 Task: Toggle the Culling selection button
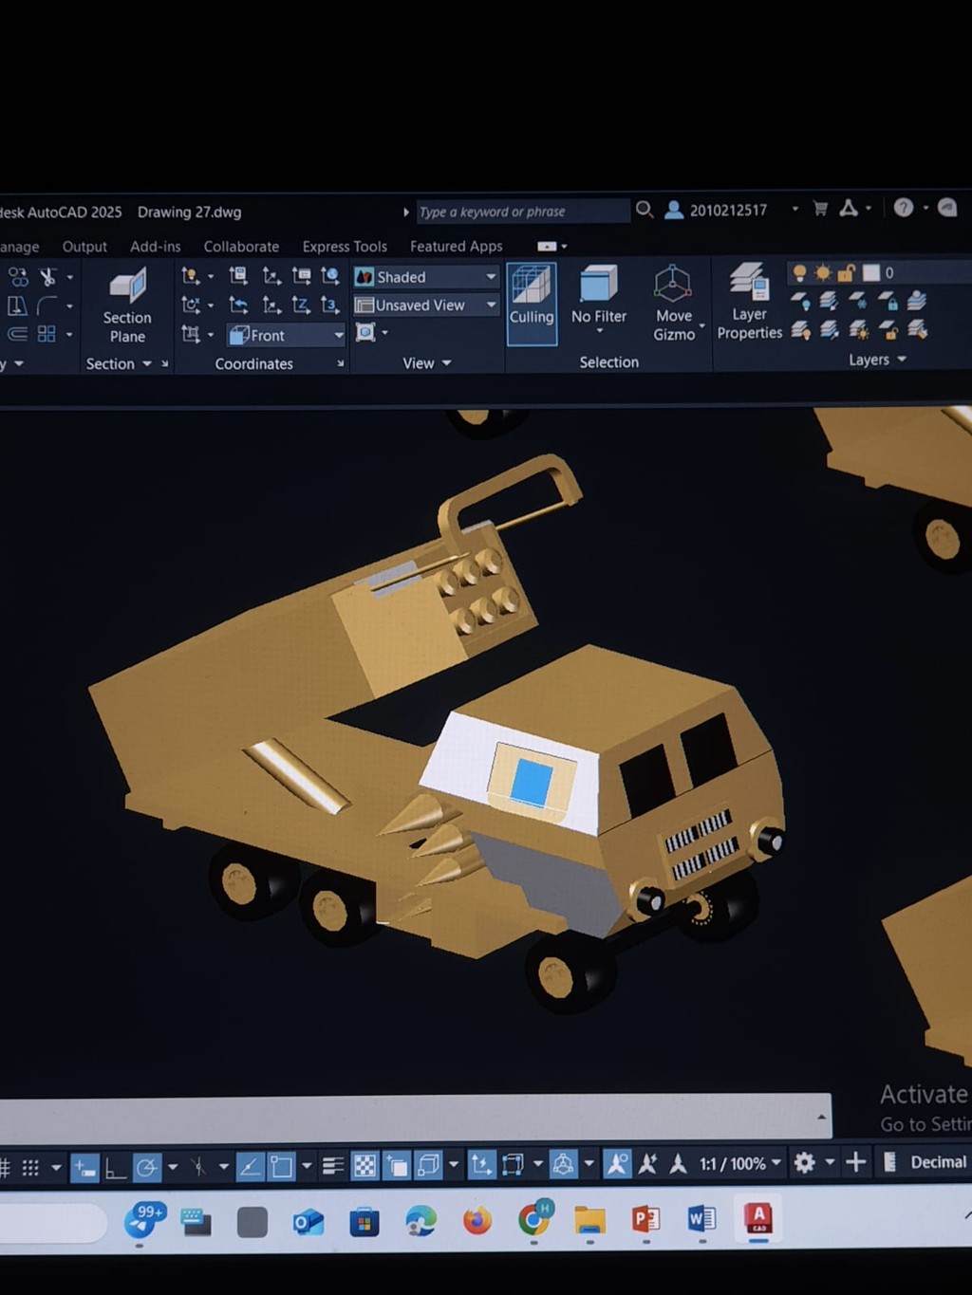click(531, 297)
